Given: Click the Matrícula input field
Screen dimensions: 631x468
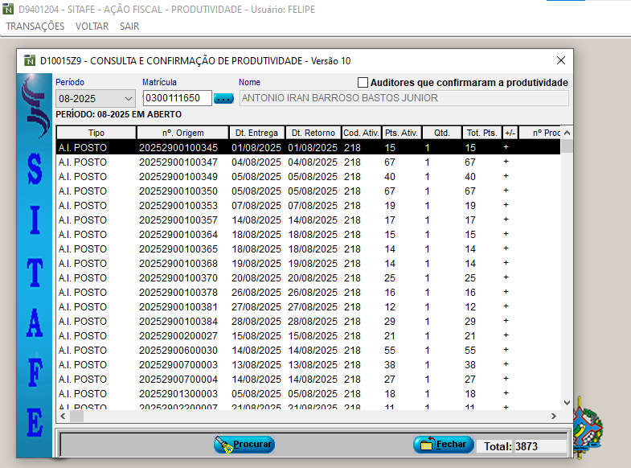Looking at the screenshot, I should pos(177,98).
